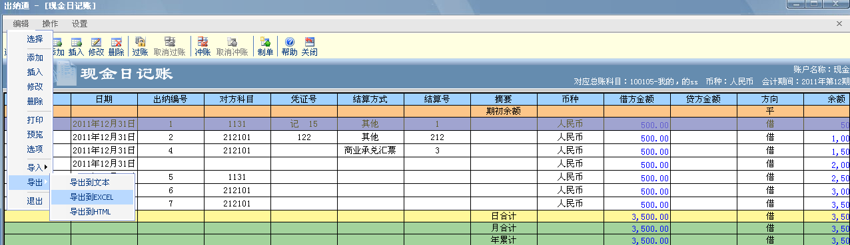Click the 出纳编号 column header
The image size is (850, 245).
pyautogui.click(x=171, y=99)
